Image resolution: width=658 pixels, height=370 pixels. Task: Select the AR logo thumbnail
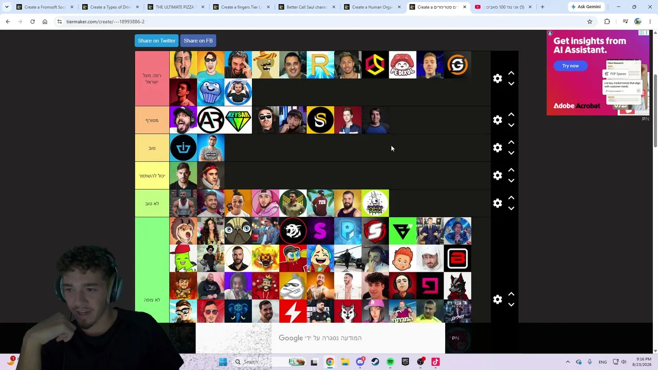(211, 120)
